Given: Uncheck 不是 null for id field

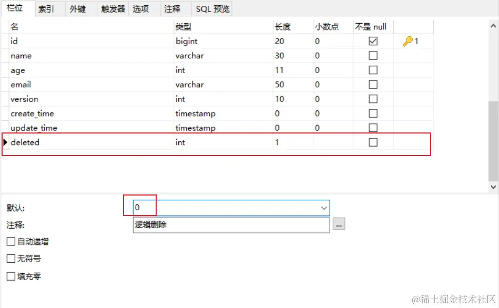Looking at the screenshot, I should (x=373, y=41).
